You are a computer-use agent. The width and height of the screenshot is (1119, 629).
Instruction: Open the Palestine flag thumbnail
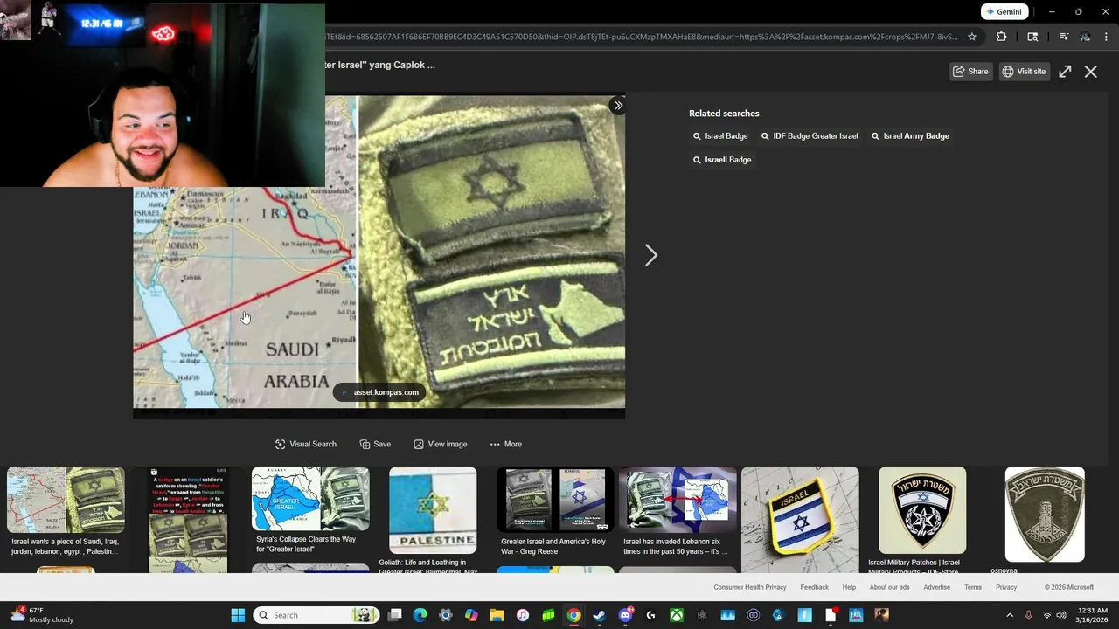433,509
